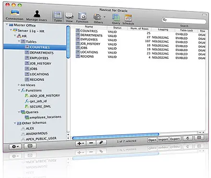
Task: Select JOBS row icon in object list
Action: (78, 48)
